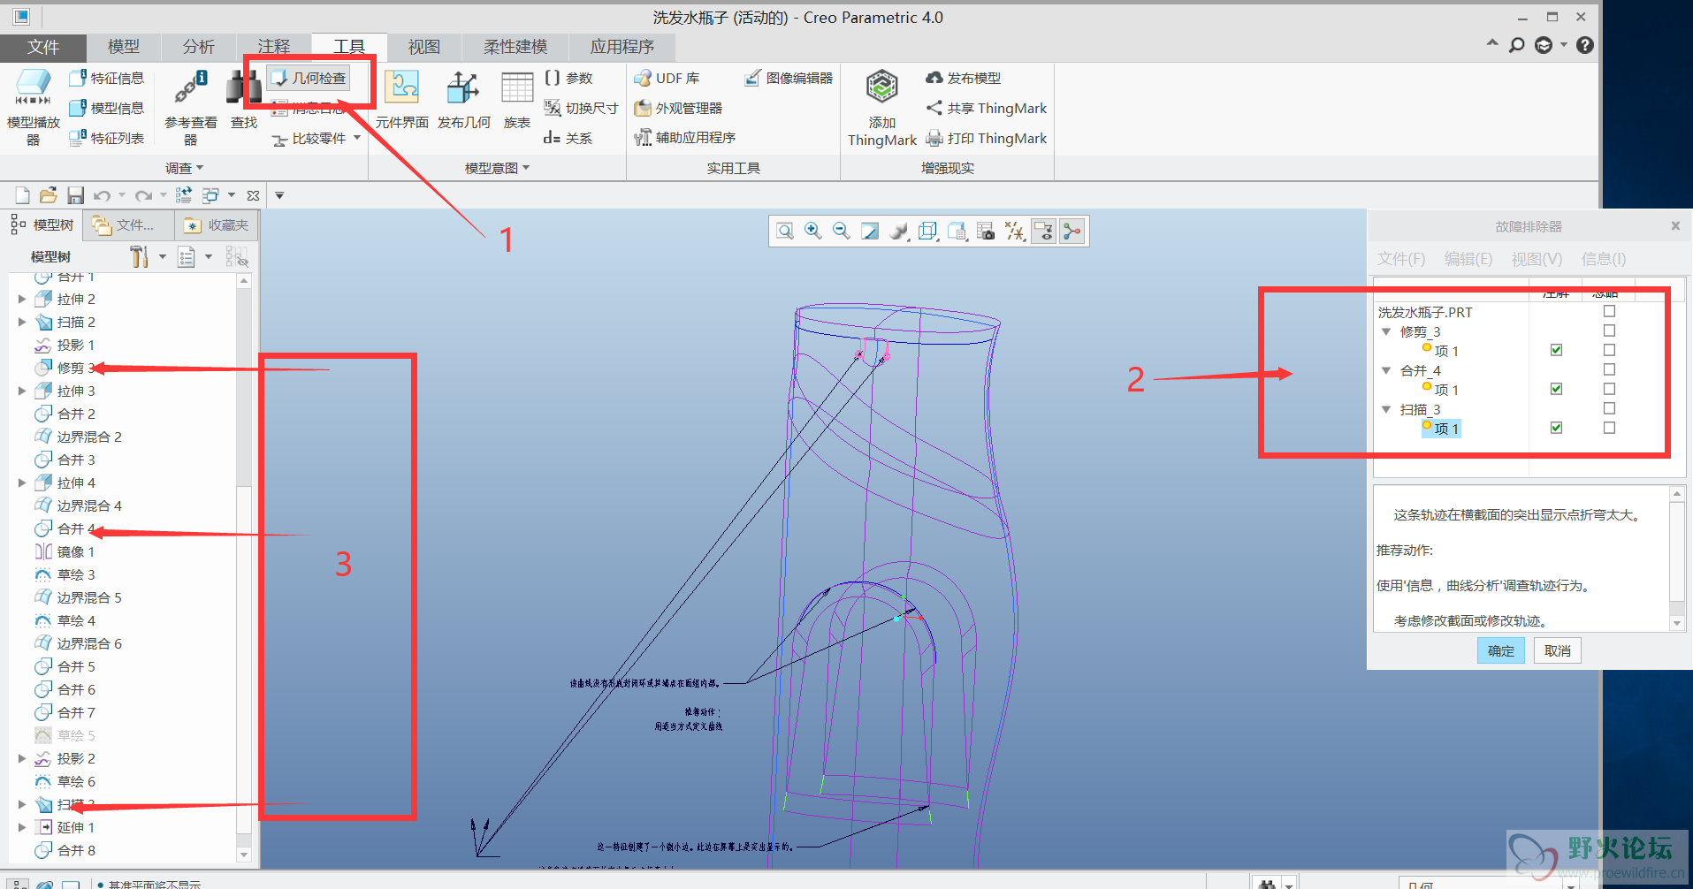The image size is (1693, 889).
Task: Open 参数 parameters dialog
Action: [568, 78]
